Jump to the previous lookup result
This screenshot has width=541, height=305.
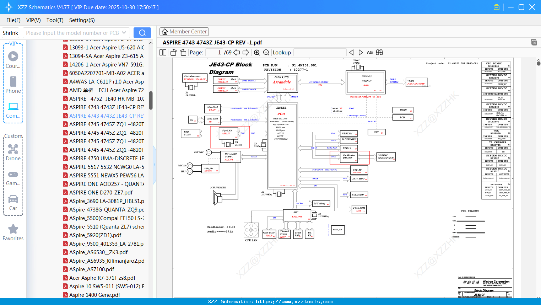[x=351, y=53]
